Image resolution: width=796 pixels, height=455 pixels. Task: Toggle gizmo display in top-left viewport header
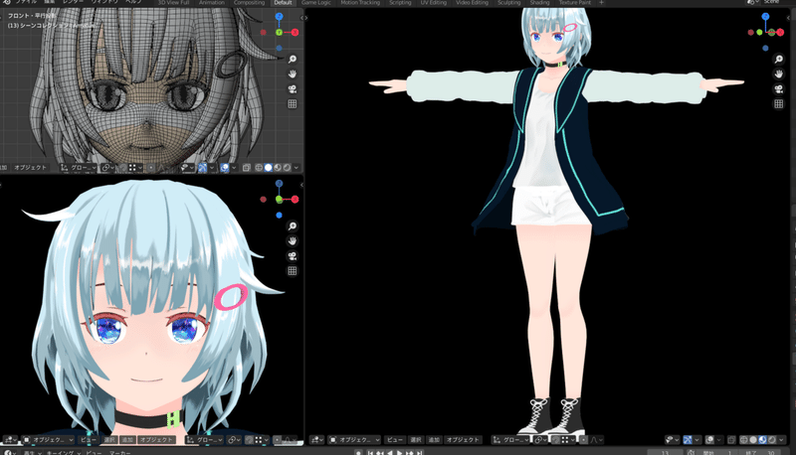coord(202,168)
